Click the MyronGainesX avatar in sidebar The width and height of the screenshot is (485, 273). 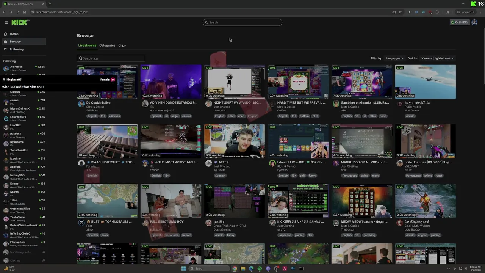[6, 110]
